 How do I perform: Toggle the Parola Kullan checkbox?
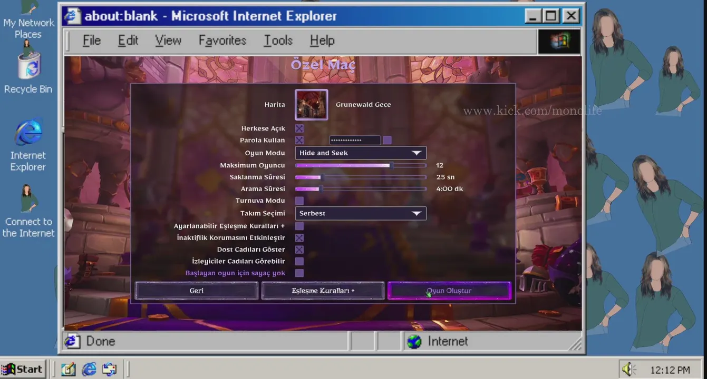point(299,140)
